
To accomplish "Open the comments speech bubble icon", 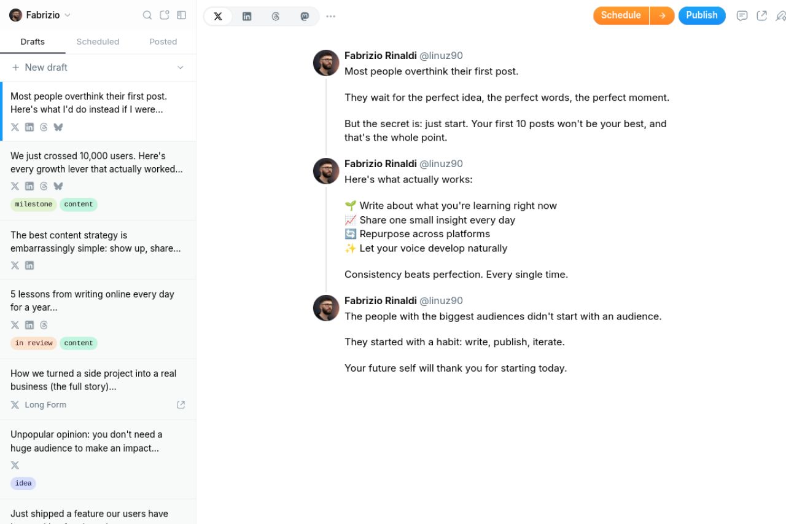I will 742,16.
